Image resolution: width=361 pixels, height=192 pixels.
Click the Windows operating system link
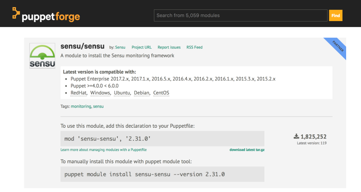coord(100,93)
